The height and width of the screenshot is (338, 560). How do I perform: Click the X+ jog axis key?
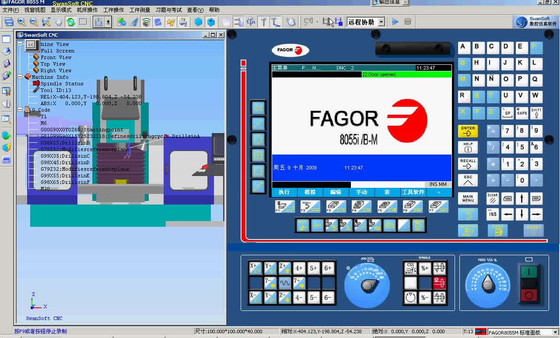(256, 268)
